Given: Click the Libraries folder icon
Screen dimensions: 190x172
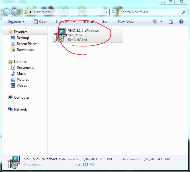Looking at the screenshot, I should [10, 62].
